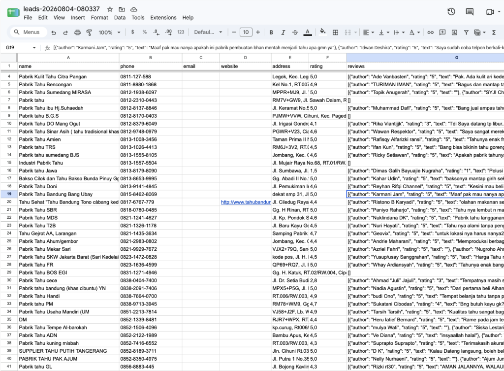504x371 pixels.
Task: Open the Insert menu
Action: 78,18
